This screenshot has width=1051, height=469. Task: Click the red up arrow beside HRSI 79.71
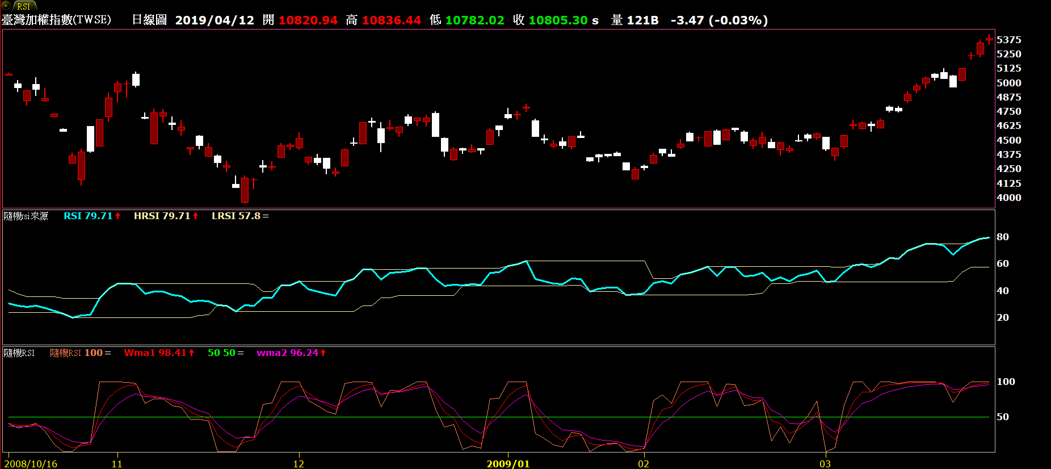pos(196,216)
